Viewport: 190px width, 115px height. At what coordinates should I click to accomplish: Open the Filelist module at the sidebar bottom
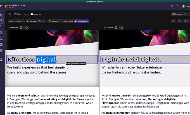(x=1, y=60)
